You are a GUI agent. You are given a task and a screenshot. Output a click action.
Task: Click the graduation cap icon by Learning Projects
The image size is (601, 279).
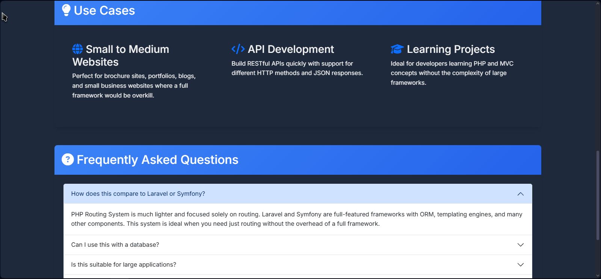pyautogui.click(x=397, y=49)
